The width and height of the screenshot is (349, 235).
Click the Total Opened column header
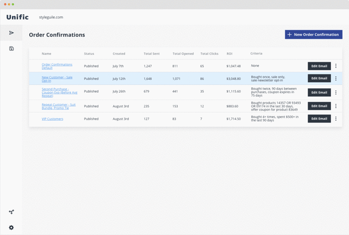pyautogui.click(x=183, y=53)
